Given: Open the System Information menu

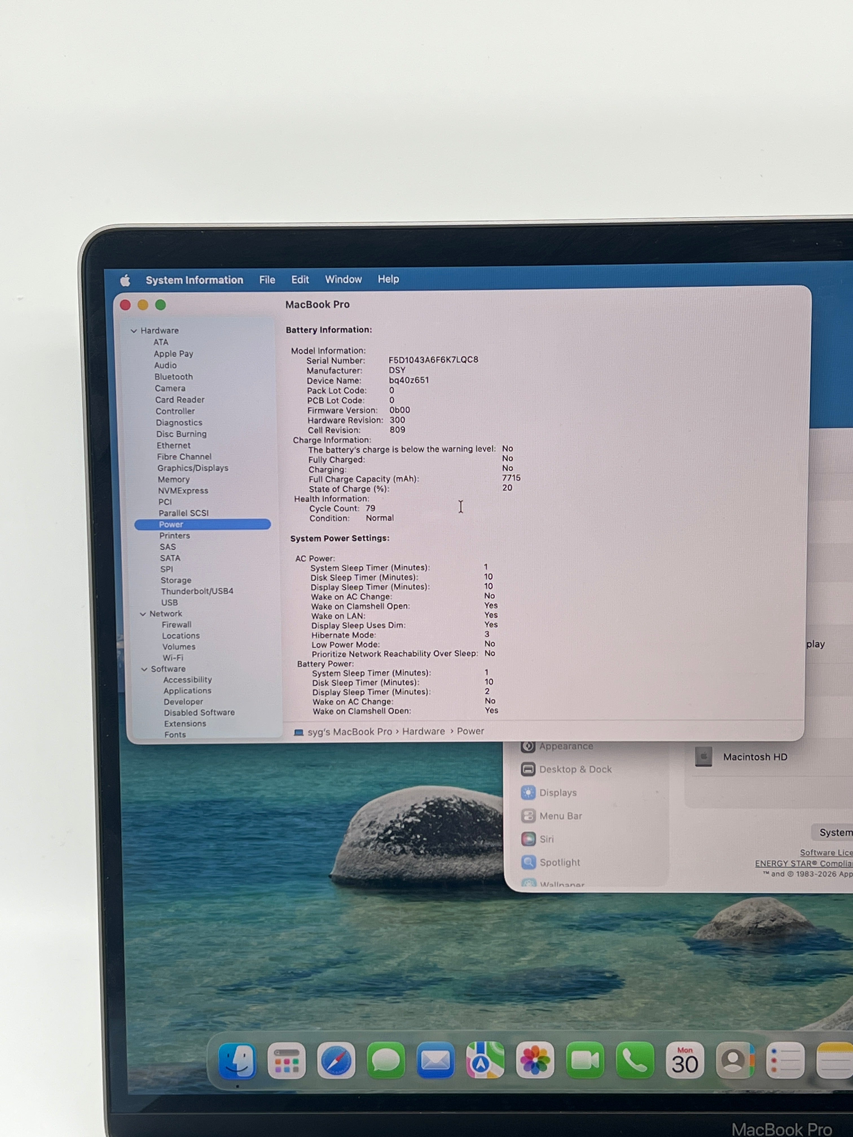Looking at the screenshot, I should click(194, 280).
